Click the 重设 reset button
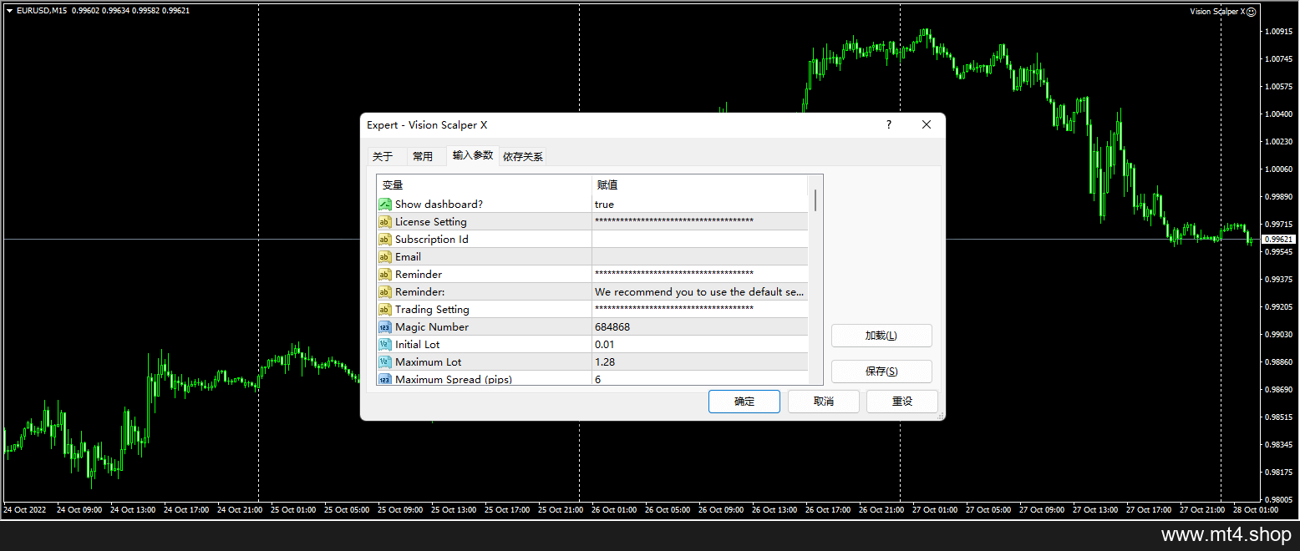1300x551 pixels. 902,402
